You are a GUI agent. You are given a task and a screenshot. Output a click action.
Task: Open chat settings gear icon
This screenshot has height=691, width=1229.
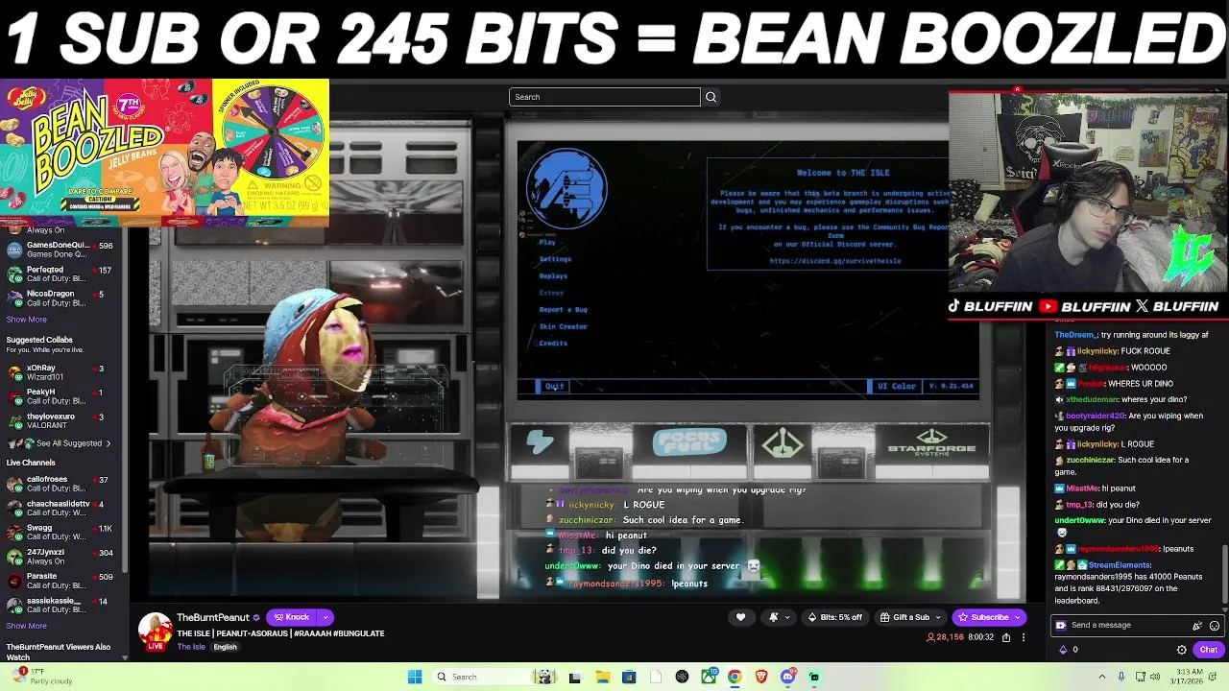1182,650
